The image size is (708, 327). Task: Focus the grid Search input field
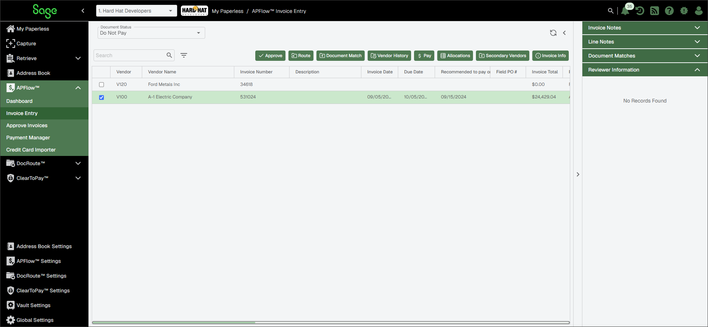pyautogui.click(x=130, y=55)
